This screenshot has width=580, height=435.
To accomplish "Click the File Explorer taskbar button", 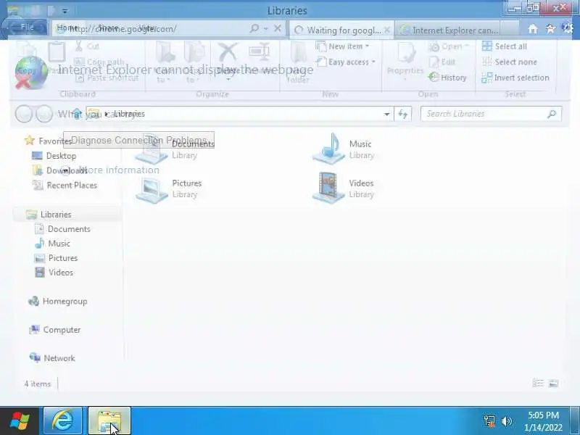I will (x=109, y=420).
